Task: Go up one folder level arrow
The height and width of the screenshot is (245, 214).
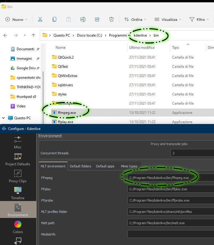Action: [33, 35]
